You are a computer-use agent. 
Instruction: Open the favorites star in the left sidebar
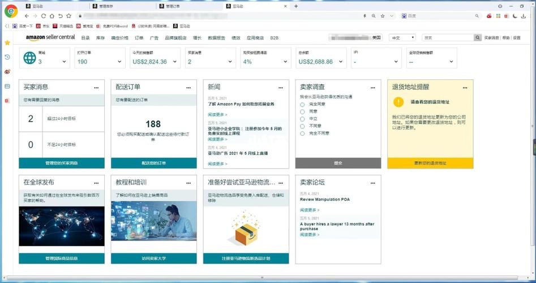pyautogui.click(x=7, y=42)
